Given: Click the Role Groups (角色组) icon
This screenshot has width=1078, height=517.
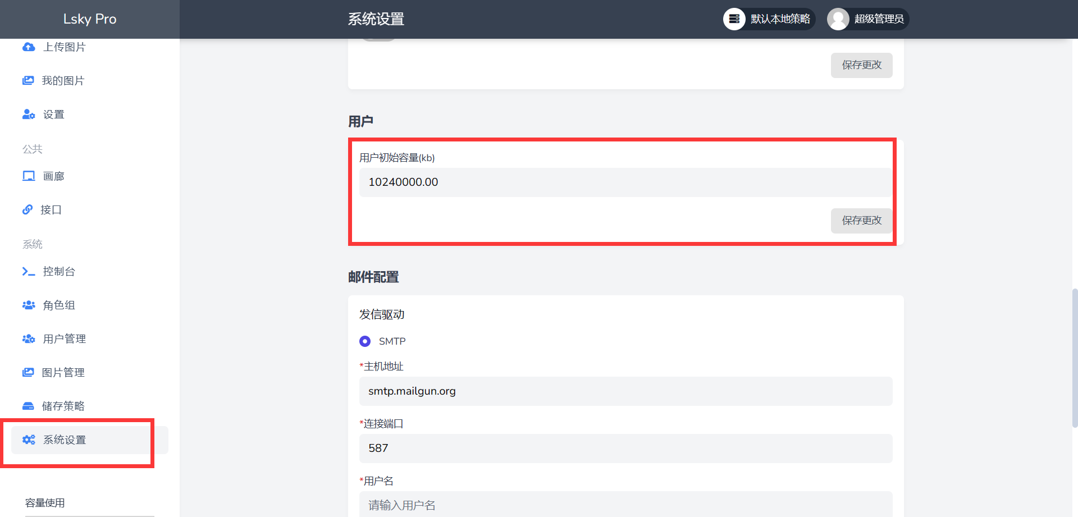Looking at the screenshot, I should pyautogui.click(x=29, y=305).
